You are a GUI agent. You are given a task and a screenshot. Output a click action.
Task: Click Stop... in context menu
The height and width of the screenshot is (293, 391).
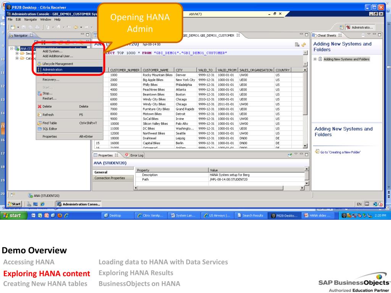pos(47,93)
